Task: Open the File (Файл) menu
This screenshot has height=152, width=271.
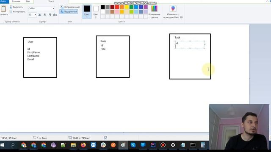Action: [x=4, y=1]
